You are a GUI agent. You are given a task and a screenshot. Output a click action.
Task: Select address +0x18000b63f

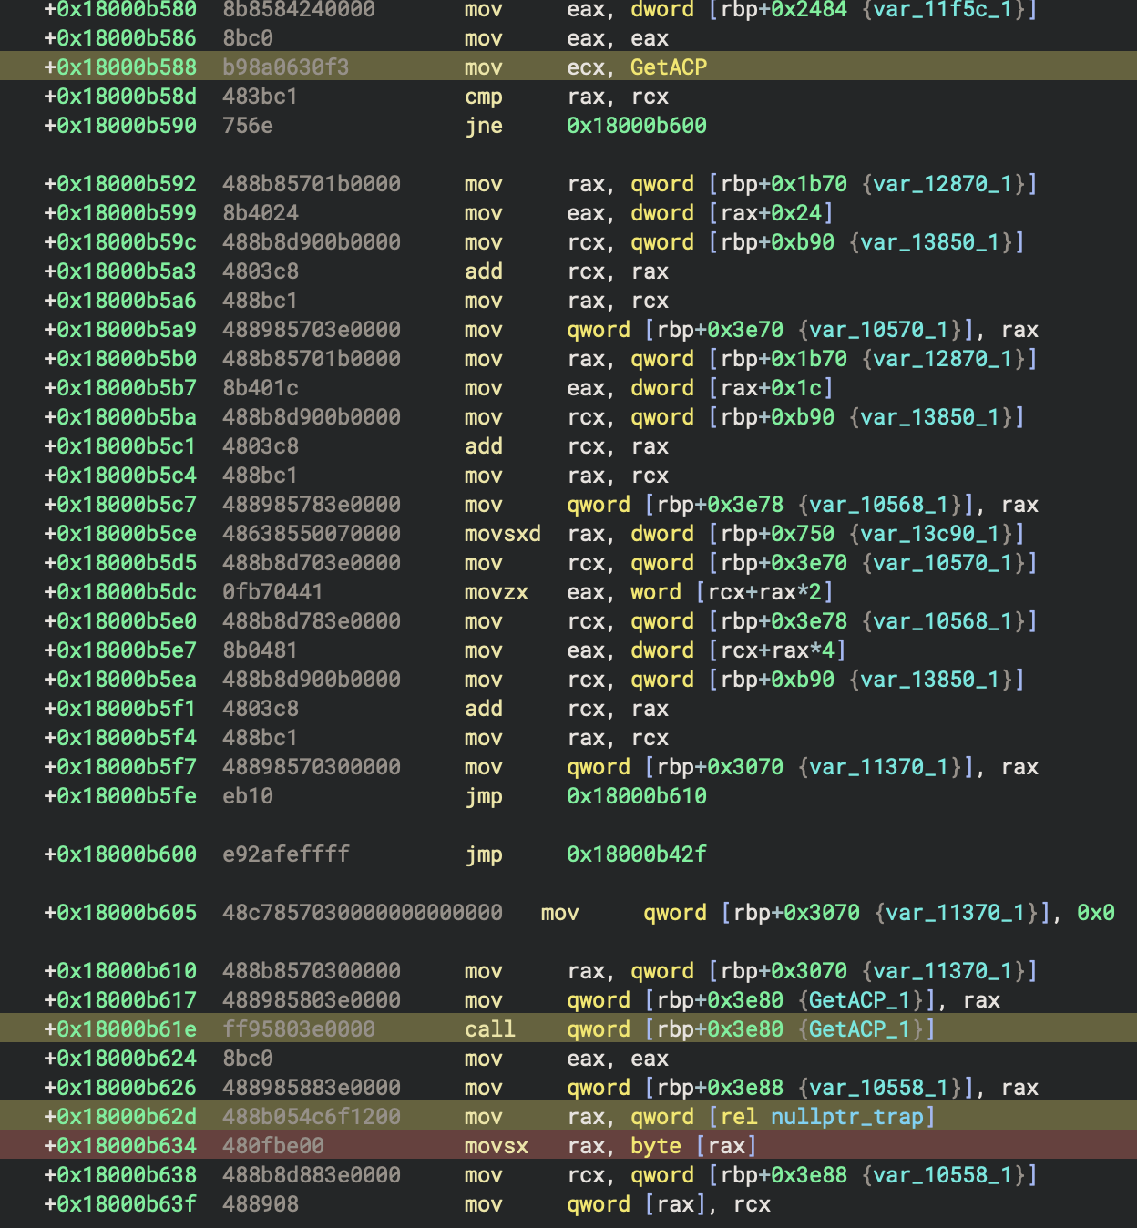120,1204
